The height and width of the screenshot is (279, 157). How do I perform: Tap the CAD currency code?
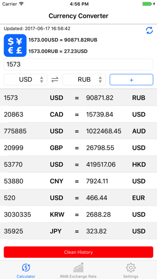click(x=56, y=114)
